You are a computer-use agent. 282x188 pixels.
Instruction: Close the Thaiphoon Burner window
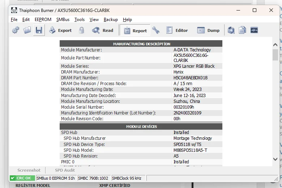[x=271, y=10]
